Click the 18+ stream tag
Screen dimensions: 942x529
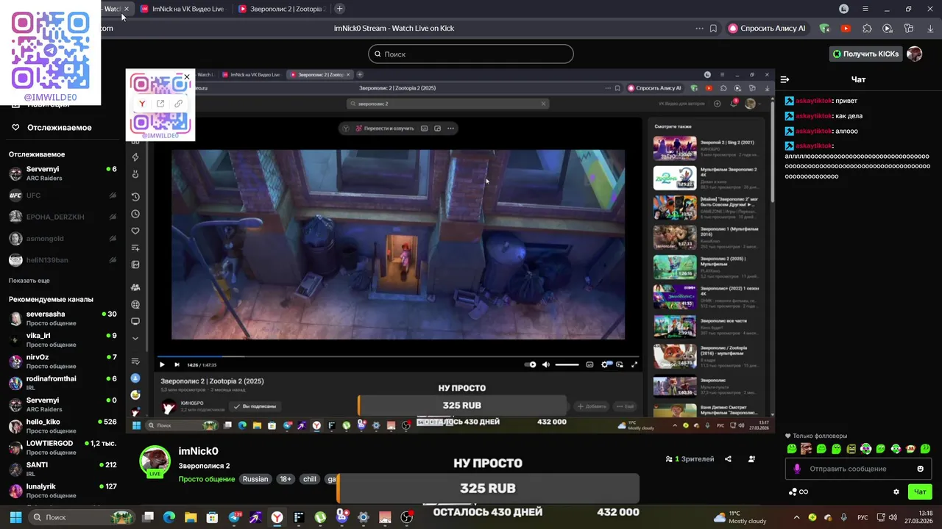286,479
